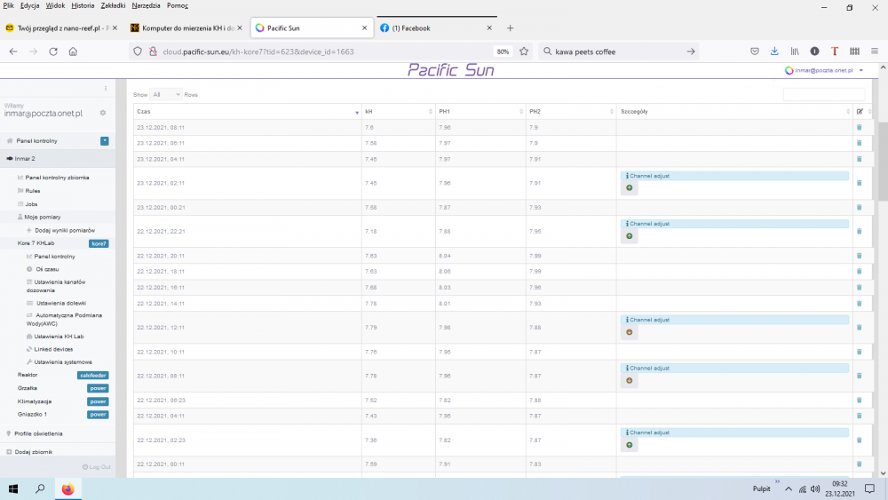Open Firefox from the Windows taskbar
This screenshot has height=500, width=888.
tap(68, 488)
